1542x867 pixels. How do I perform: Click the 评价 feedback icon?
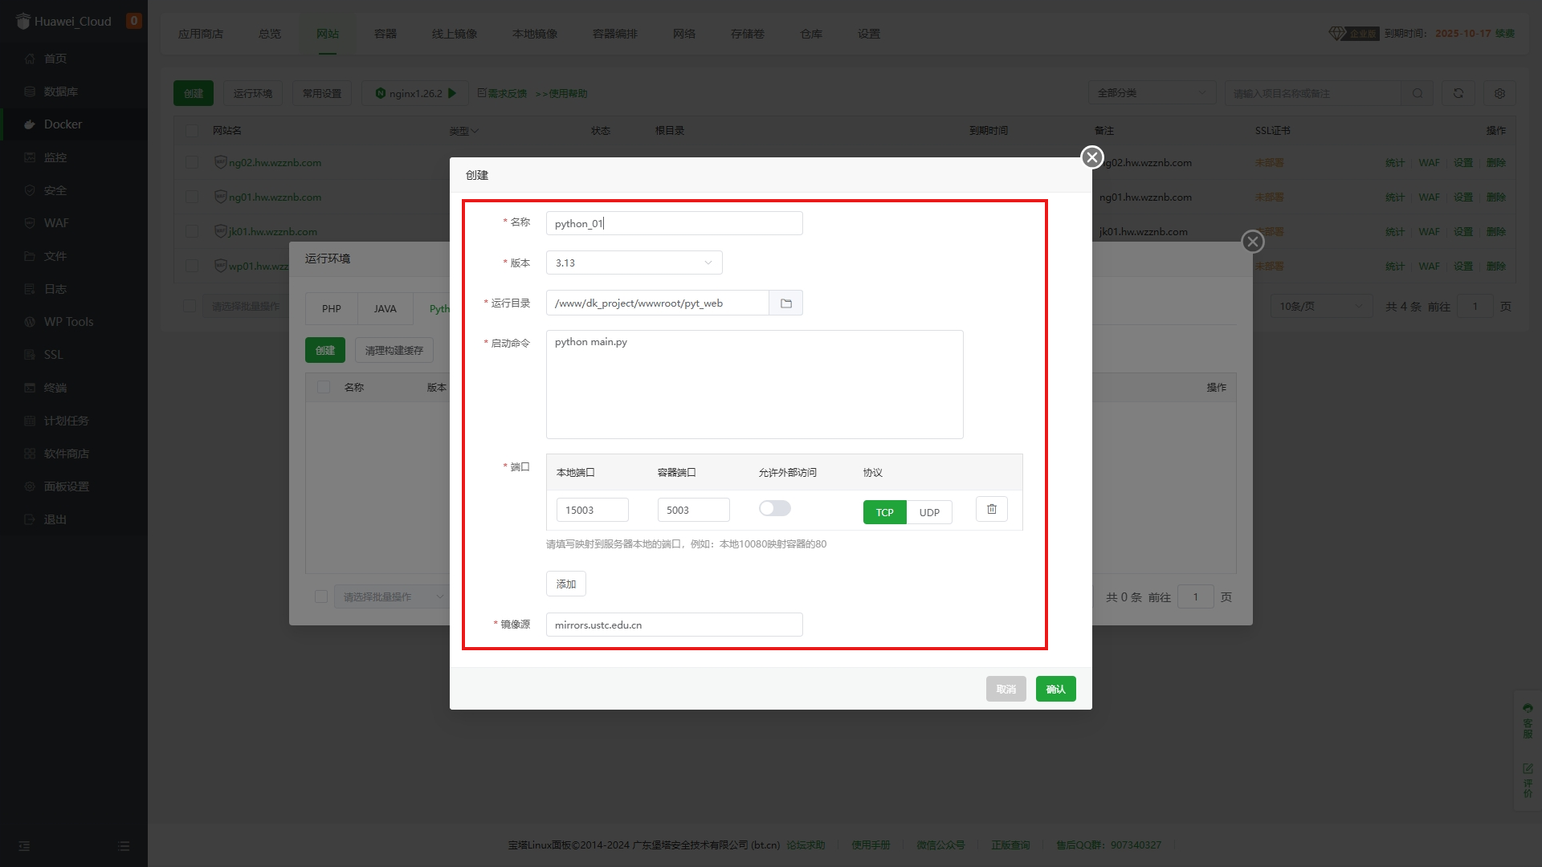pos(1528,780)
